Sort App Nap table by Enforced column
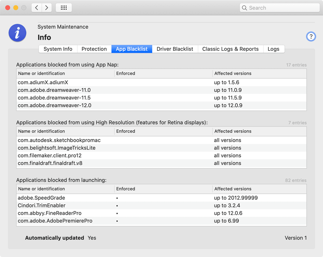Viewport: 323px width, 257px height. click(x=164, y=73)
